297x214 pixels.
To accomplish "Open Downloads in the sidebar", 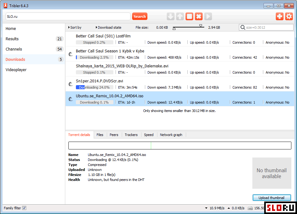I will [34, 59].
